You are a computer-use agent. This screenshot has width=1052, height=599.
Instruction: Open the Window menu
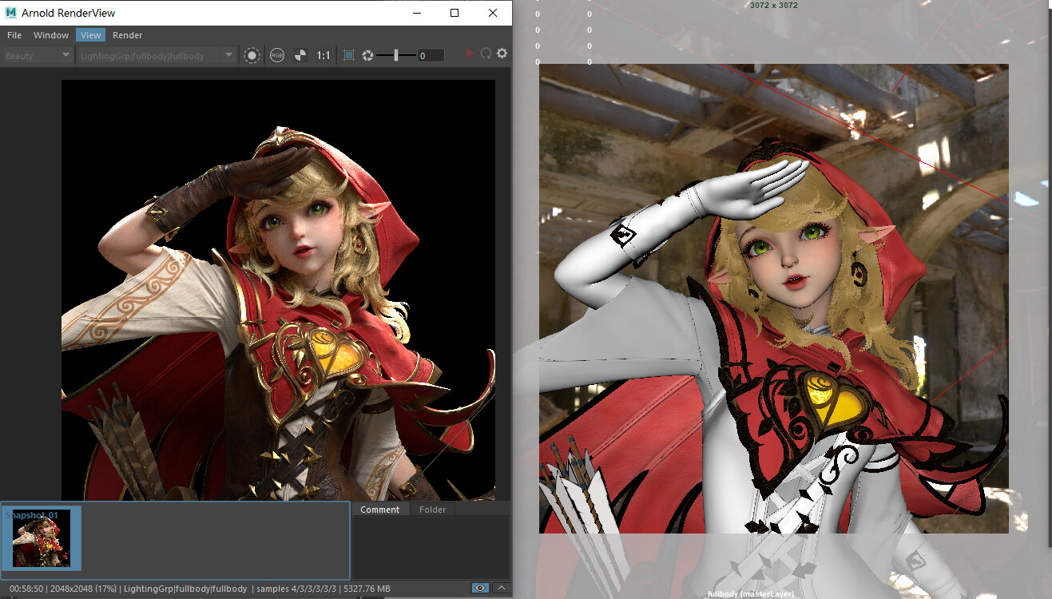51,35
